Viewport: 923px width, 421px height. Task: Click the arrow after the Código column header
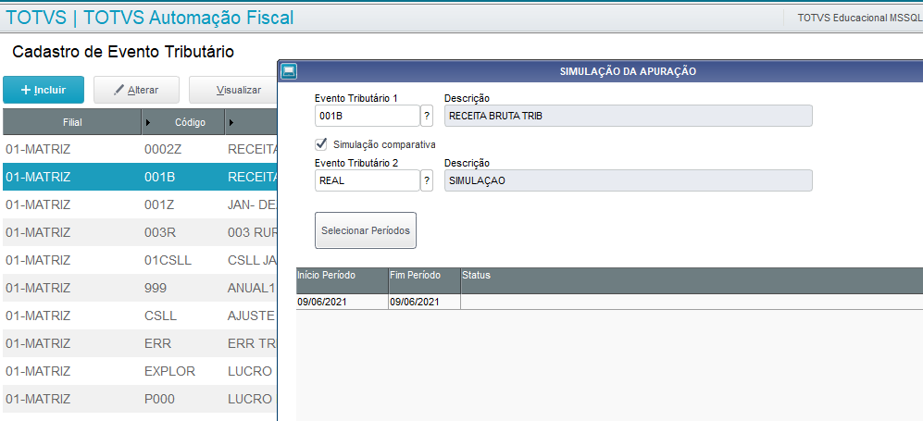[231, 122]
